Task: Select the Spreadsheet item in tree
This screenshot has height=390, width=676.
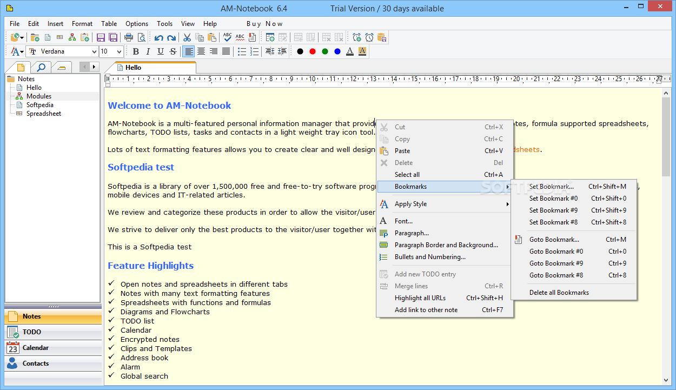Action: point(44,114)
